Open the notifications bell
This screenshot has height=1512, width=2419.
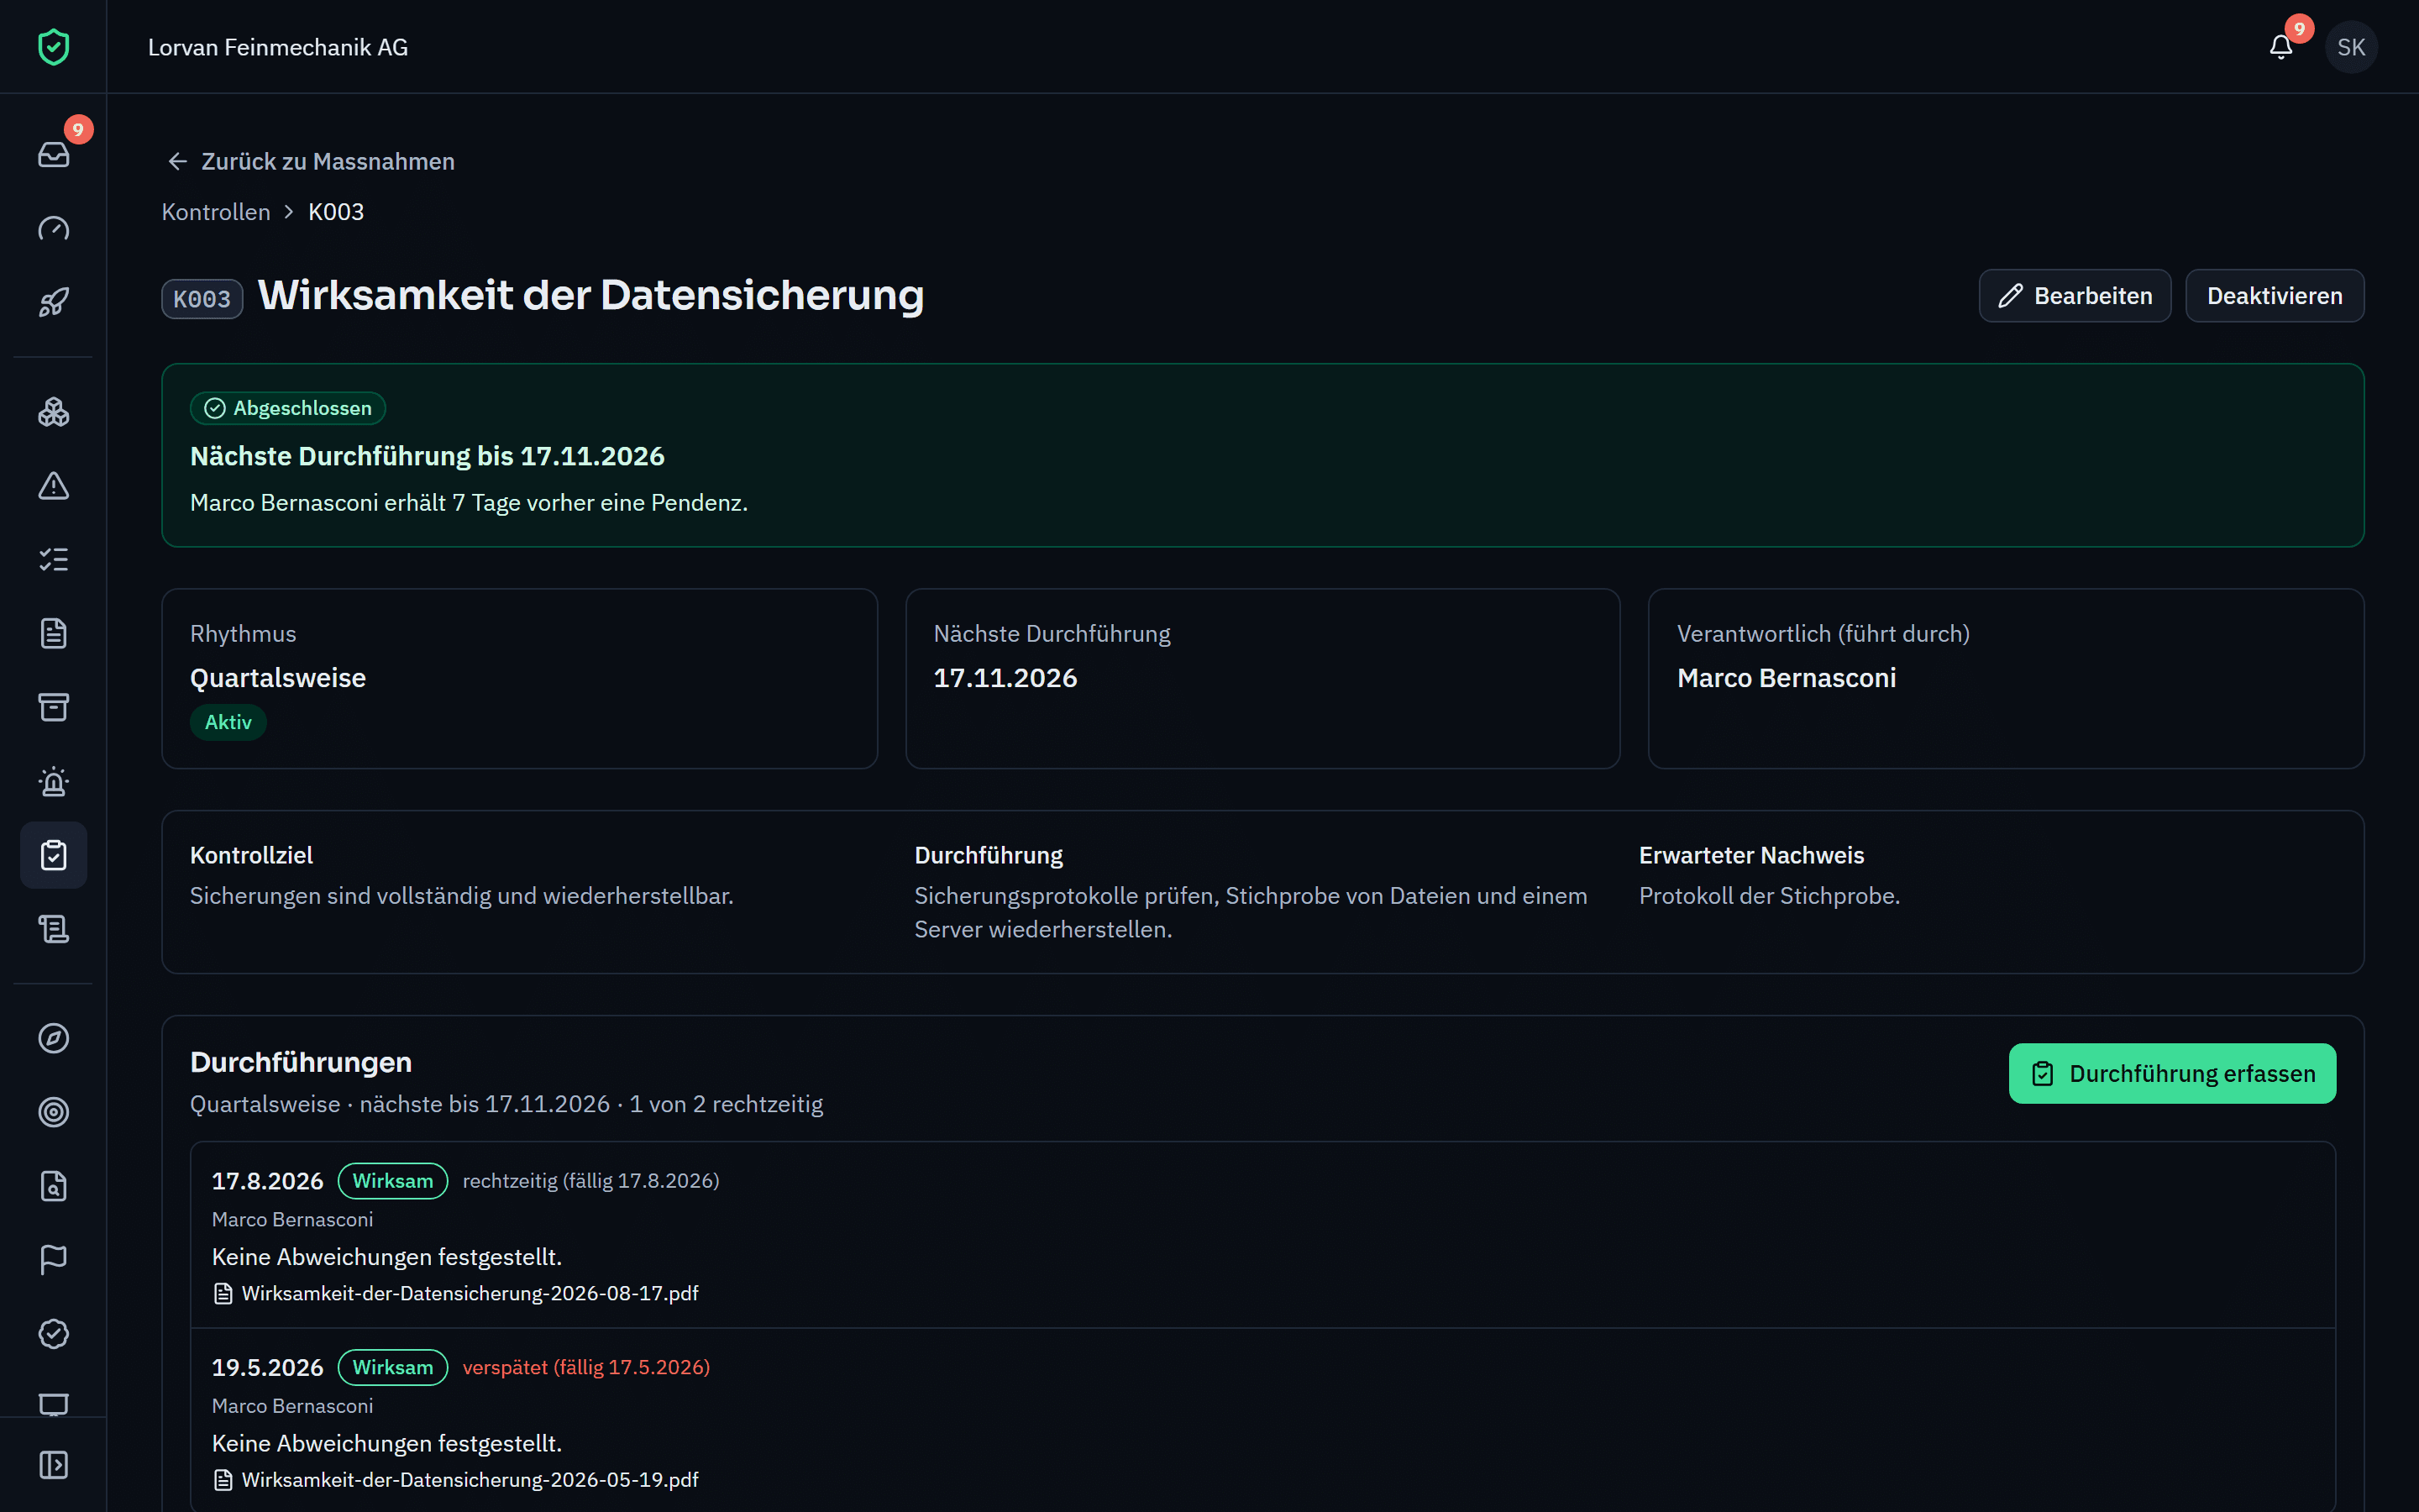[x=2280, y=47]
